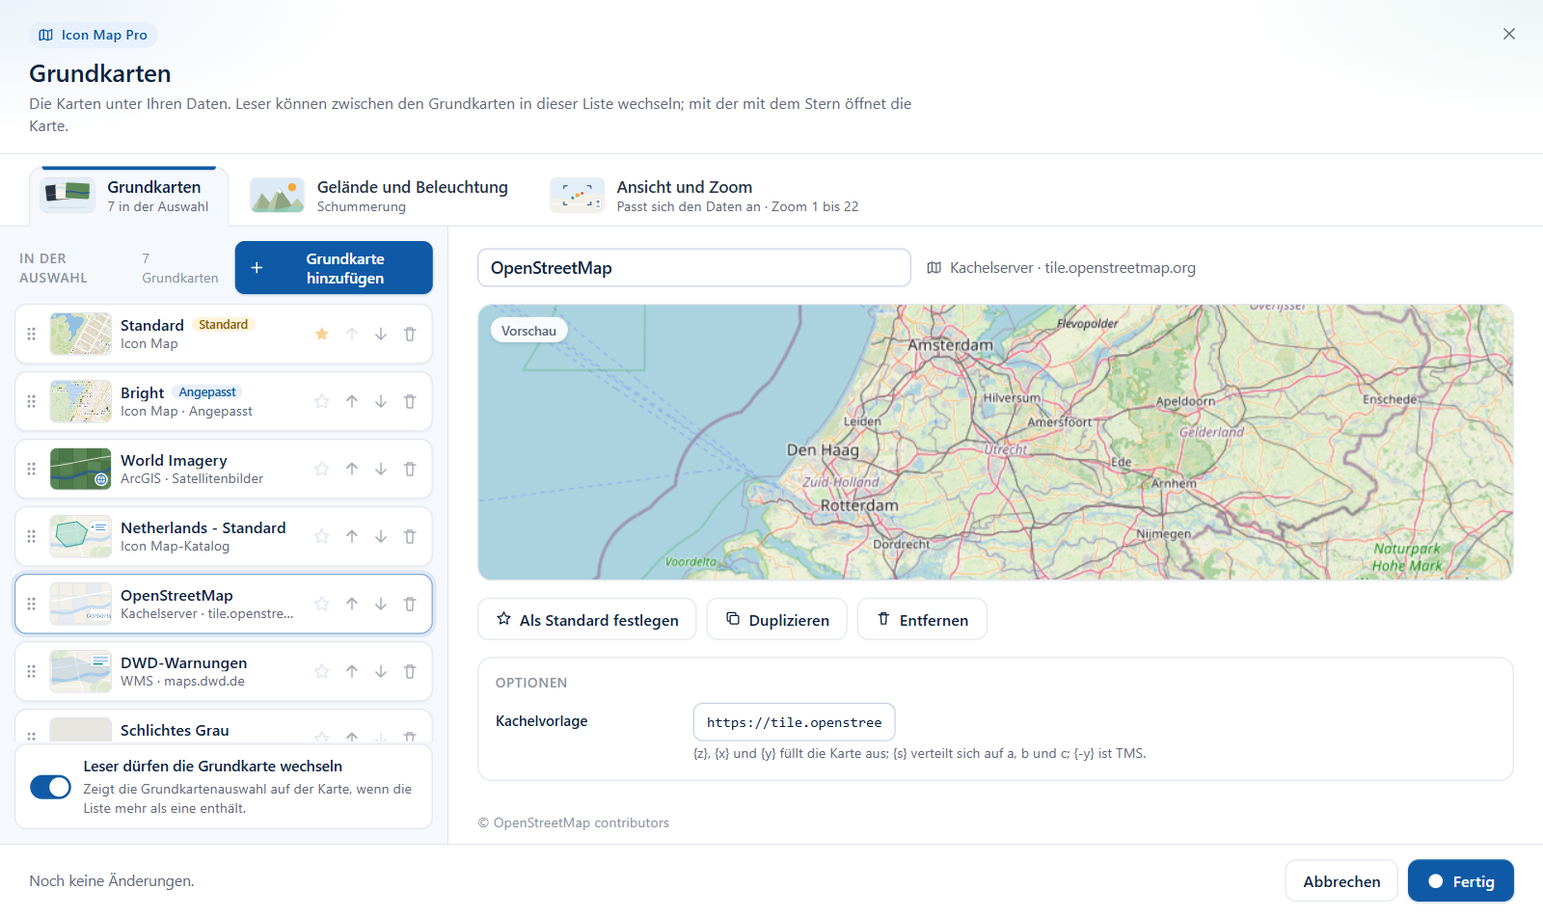
Task: Click the Kachelvorlage URL input
Action: coord(795,722)
